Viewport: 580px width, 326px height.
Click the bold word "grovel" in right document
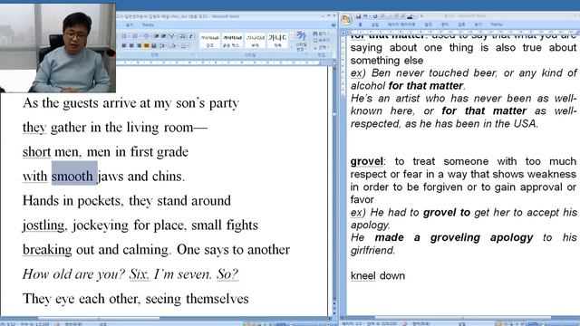[366, 161]
